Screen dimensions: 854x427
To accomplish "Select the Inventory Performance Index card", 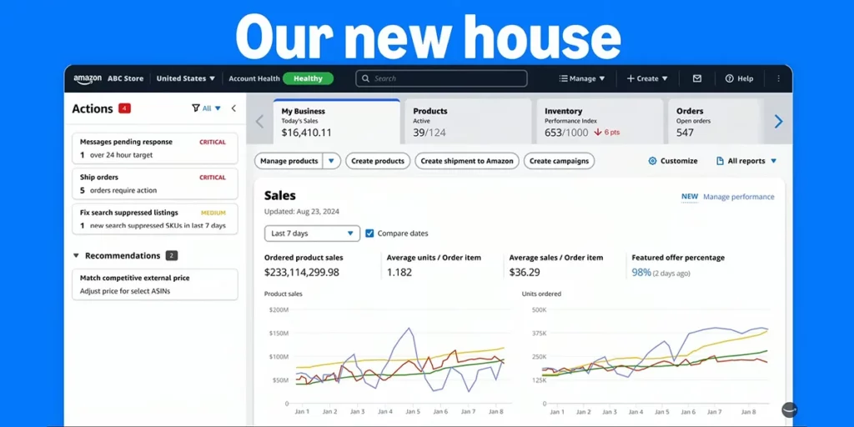I will tap(595, 122).
